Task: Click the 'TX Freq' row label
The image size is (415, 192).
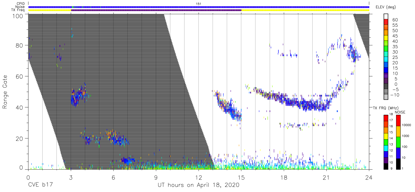Action: pyautogui.click(x=18, y=10)
